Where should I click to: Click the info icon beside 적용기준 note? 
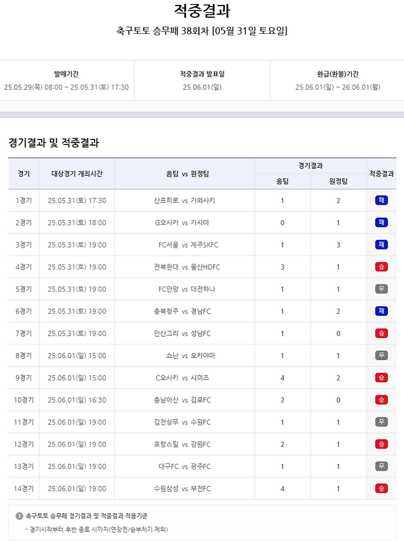tap(19, 516)
